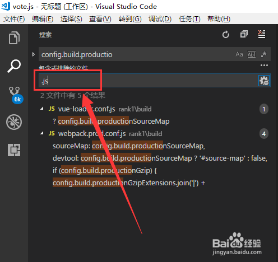Open the 调试(D) menu
278x262 pixels.
160,19
